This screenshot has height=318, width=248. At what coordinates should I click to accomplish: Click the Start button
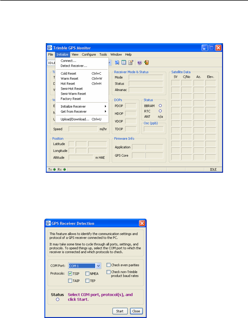point(120,311)
